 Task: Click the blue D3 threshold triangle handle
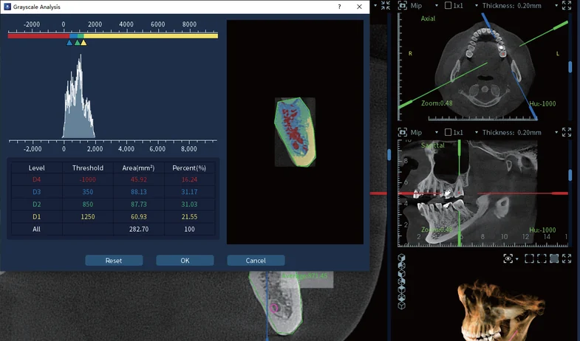69,43
